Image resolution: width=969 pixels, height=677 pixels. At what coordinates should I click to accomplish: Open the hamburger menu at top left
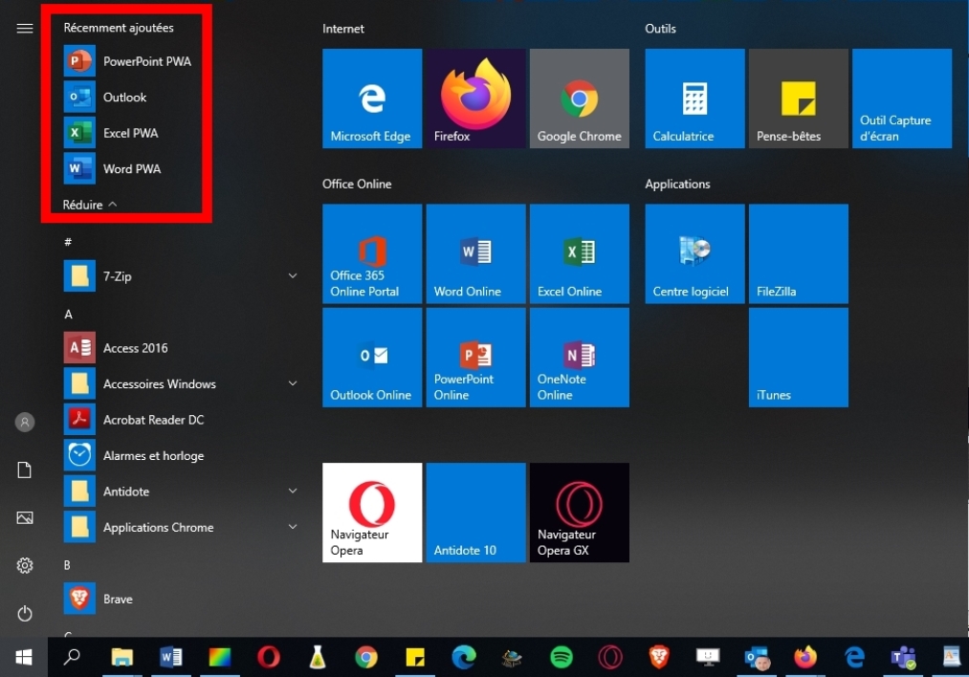tap(25, 29)
